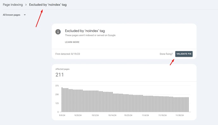This screenshot has height=125, width=218.
Task: Click the info circle icon
Action: [x=58, y=32]
